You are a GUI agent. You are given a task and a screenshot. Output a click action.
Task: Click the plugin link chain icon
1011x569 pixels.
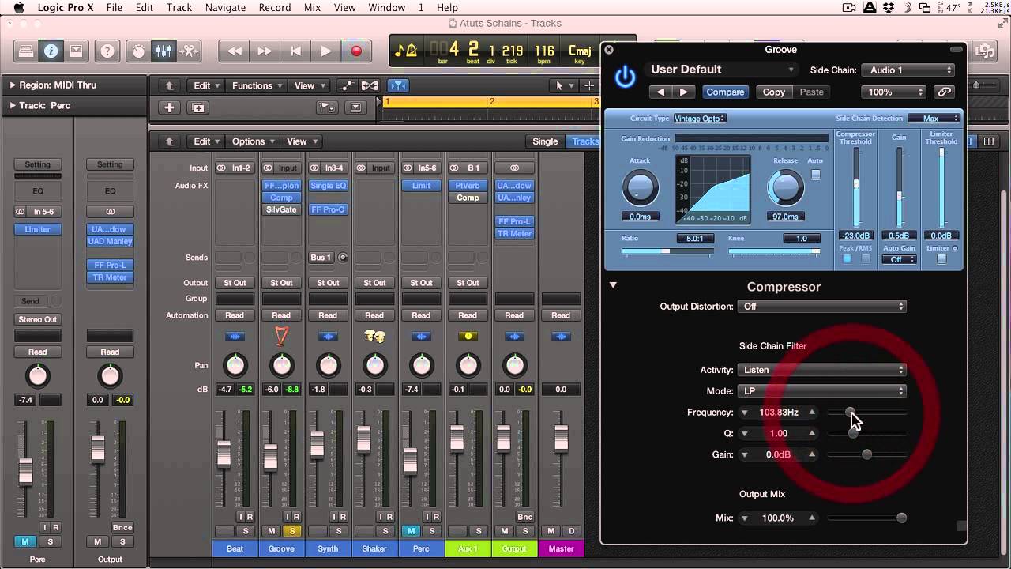pos(944,92)
